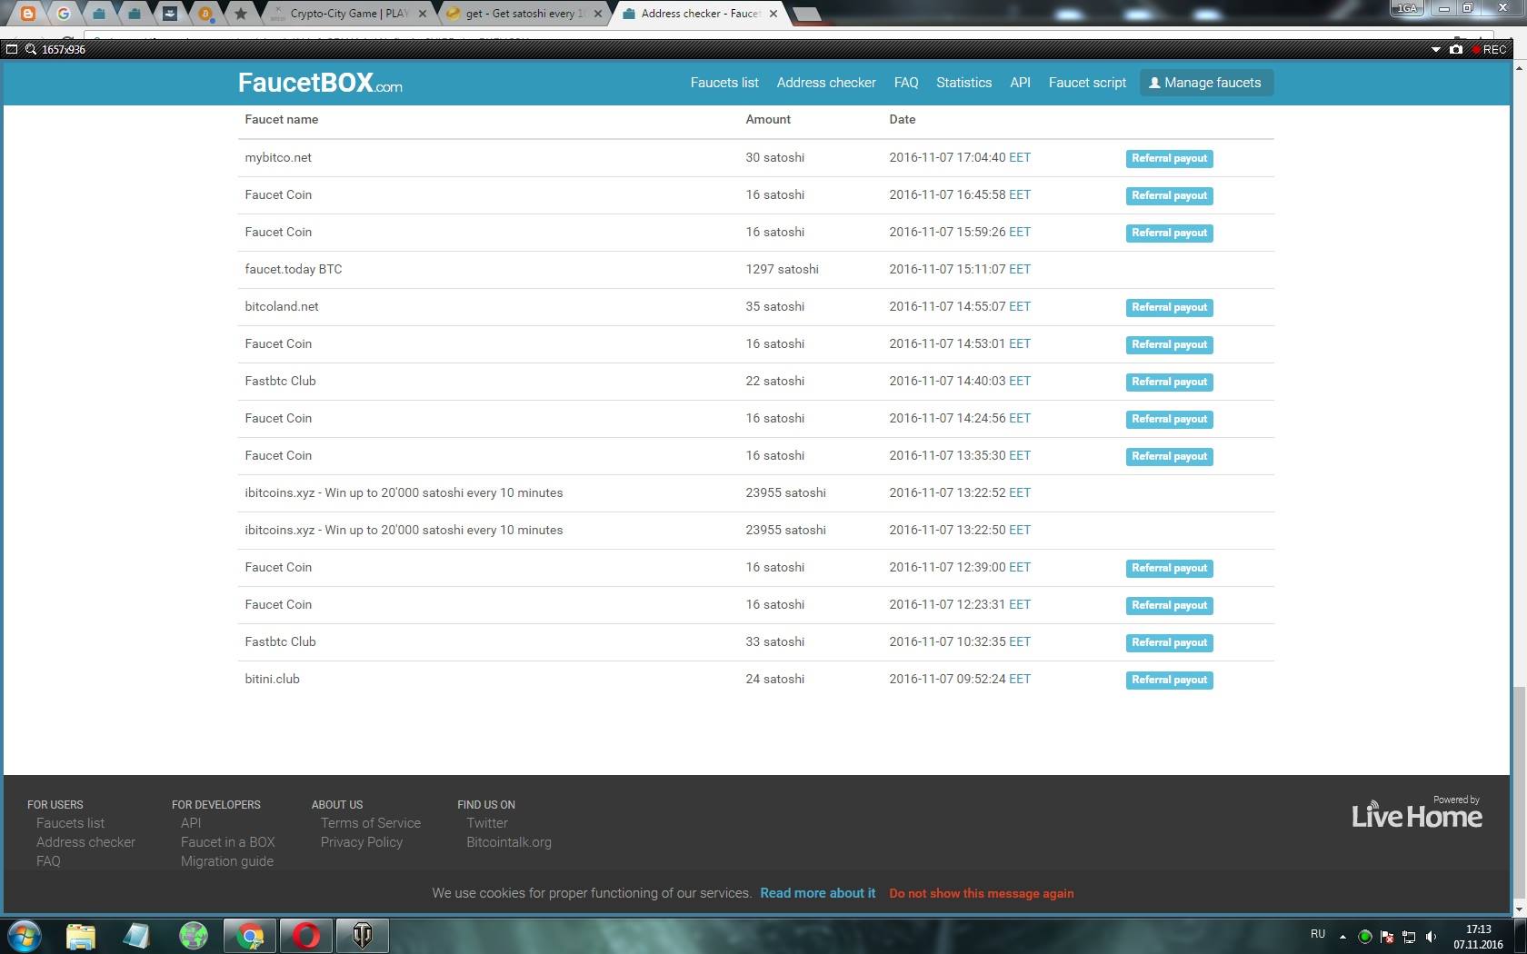This screenshot has width=1527, height=954.
Task: Open Address checker in navbar
Action: click(x=826, y=83)
